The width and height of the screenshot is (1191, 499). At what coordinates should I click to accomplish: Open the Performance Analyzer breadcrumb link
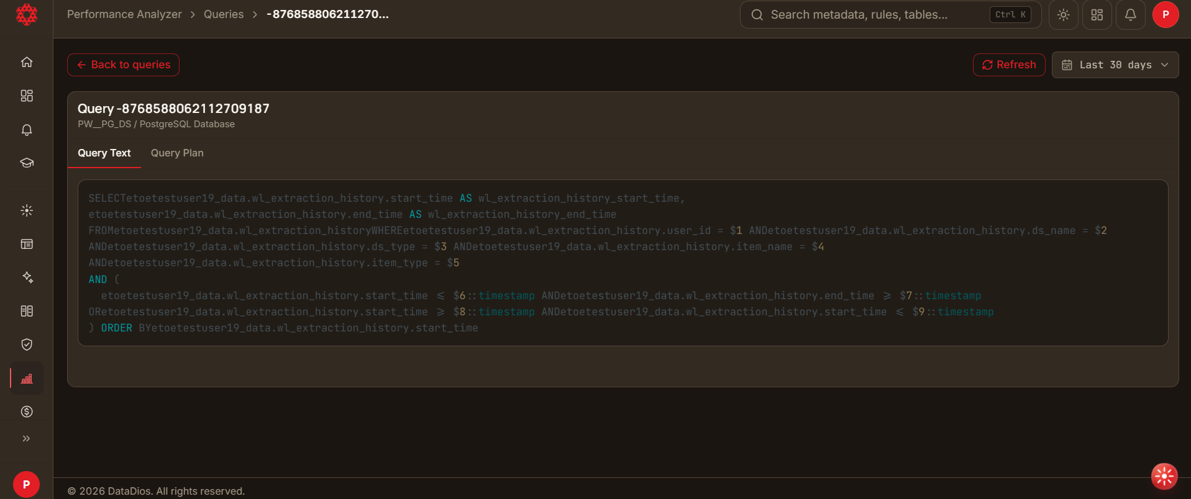point(124,14)
